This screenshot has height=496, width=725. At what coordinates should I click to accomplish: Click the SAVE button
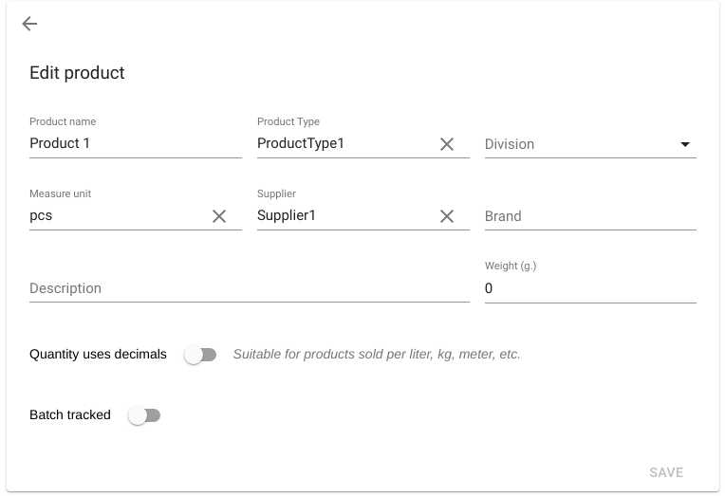point(666,472)
